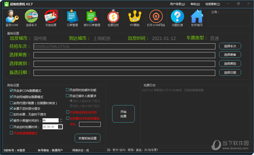Enable 开启验证码自动识别 checkbox
The image size is (254, 155).
coord(68,112)
